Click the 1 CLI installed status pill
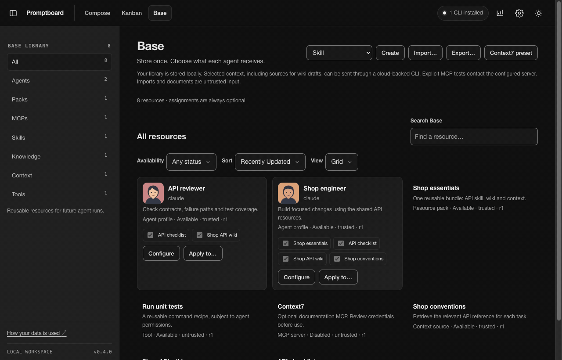The height and width of the screenshot is (360, 562). coord(463,13)
